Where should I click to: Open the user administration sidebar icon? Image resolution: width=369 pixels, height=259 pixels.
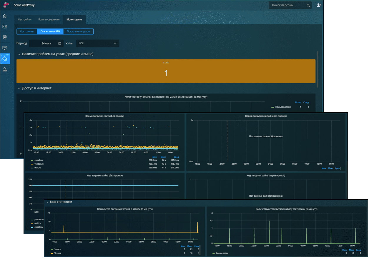coord(5,70)
